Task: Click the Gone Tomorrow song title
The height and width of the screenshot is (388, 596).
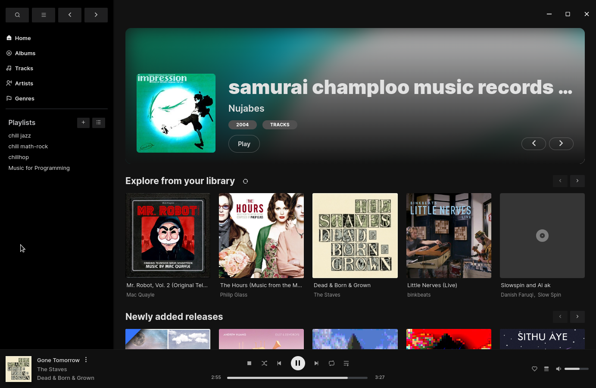Action: [x=58, y=360]
